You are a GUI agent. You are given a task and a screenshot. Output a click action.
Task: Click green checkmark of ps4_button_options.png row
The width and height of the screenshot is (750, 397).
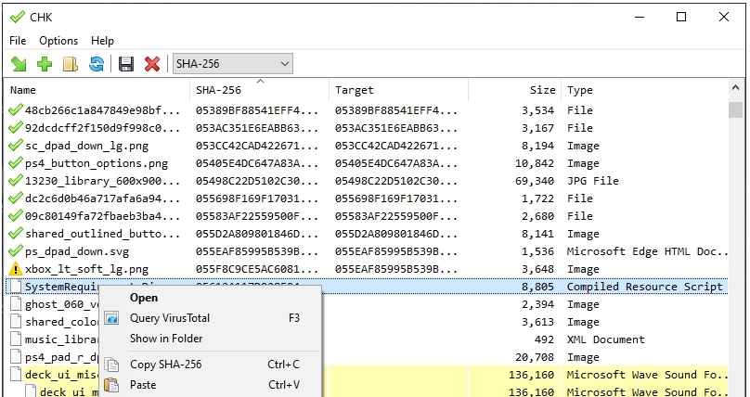pyautogui.click(x=16, y=163)
